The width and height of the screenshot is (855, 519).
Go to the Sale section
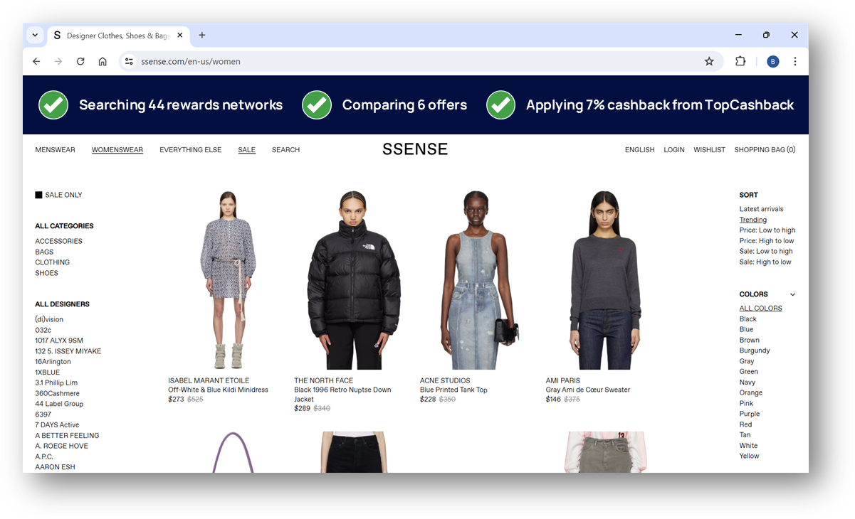(247, 150)
